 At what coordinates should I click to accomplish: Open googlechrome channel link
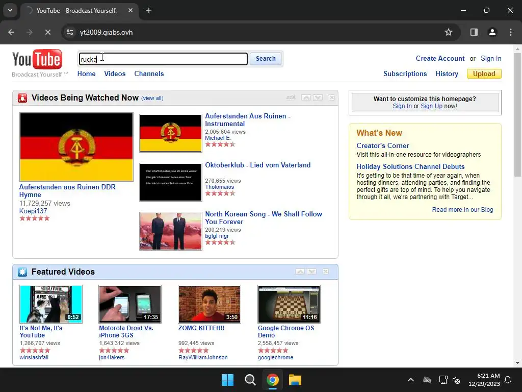tap(275, 357)
